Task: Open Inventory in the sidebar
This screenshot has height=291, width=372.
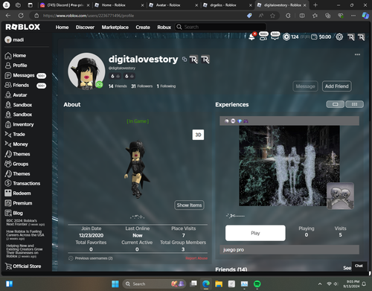Action: point(19,124)
